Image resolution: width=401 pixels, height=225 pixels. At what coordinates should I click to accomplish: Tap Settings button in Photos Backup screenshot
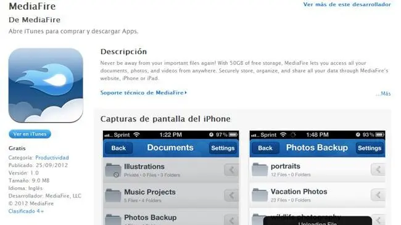click(370, 148)
